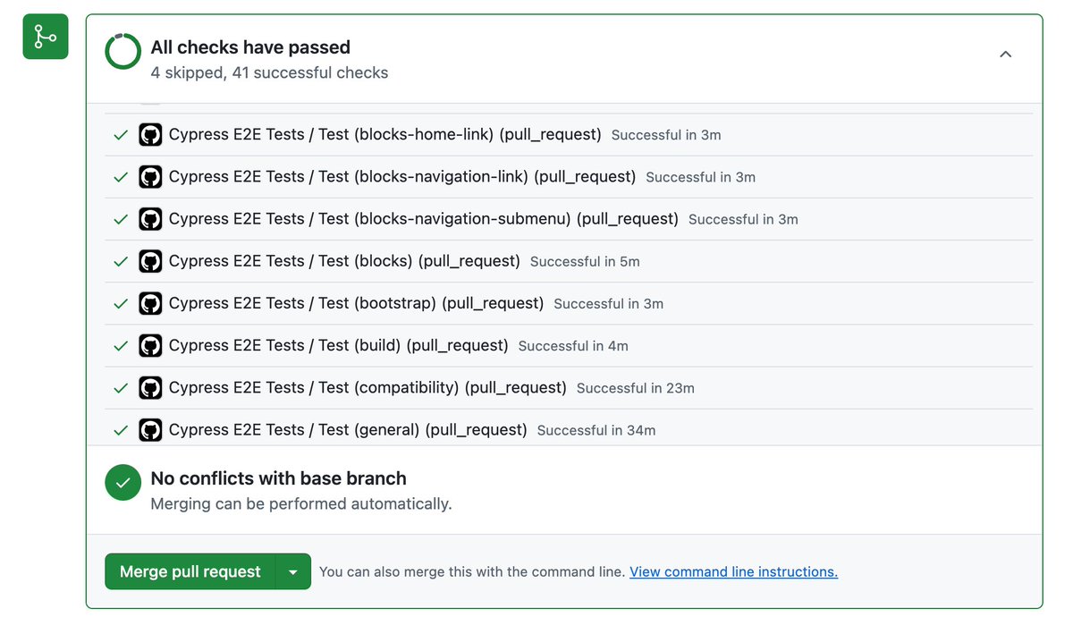
Task: Open the Test (bootstrap) check entry
Action: coord(356,303)
